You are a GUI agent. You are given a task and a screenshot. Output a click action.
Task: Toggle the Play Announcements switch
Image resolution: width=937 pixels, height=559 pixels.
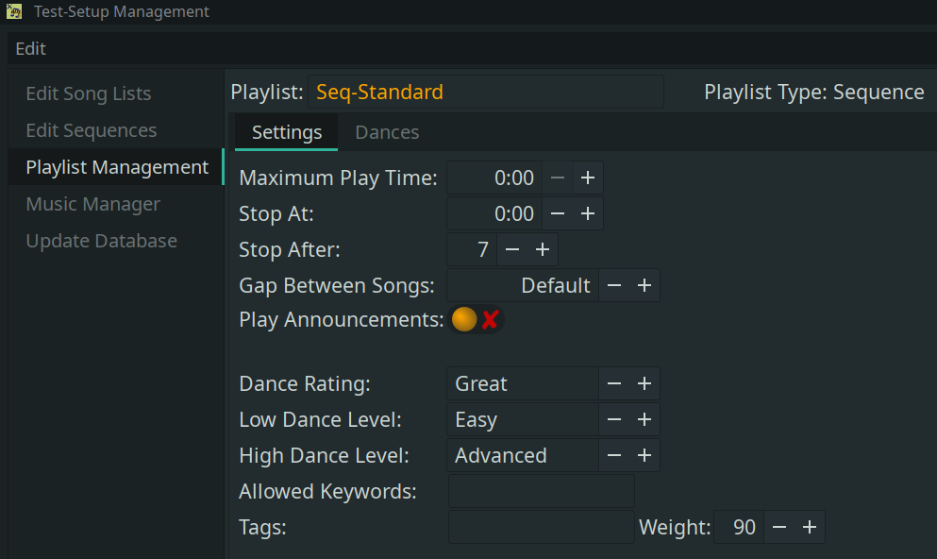[x=476, y=320]
